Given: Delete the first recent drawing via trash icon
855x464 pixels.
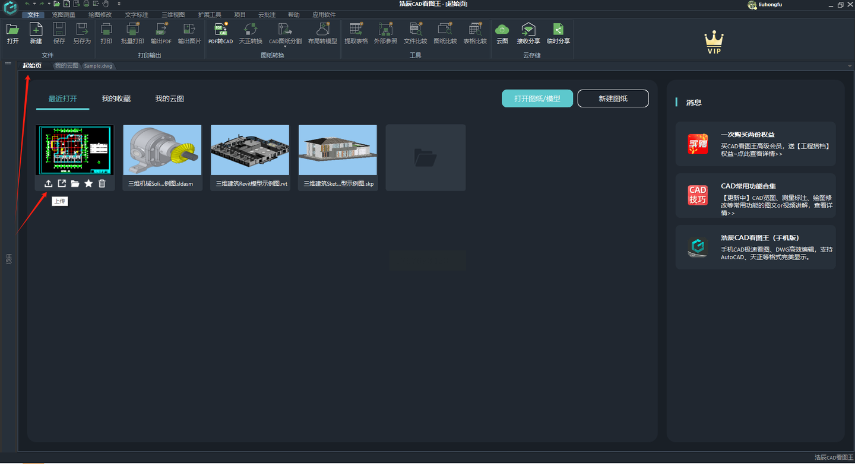Looking at the screenshot, I should pyautogui.click(x=102, y=184).
